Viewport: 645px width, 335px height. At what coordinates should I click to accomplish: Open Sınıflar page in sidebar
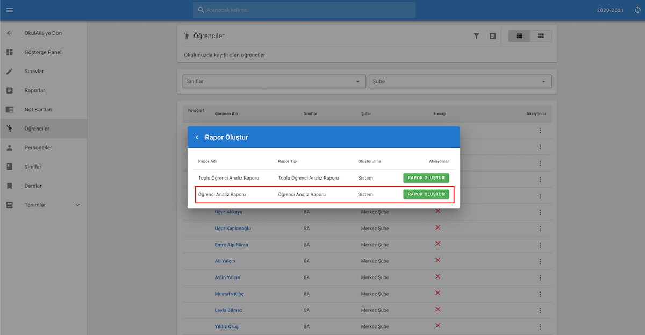(43, 167)
